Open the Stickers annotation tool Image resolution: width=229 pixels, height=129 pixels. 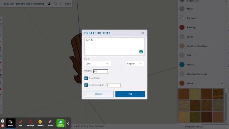point(40,123)
